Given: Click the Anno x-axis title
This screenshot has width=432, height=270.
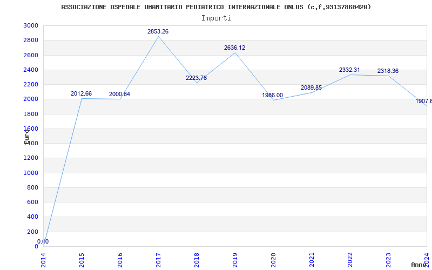Looking at the screenshot, I should coord(419,265).
